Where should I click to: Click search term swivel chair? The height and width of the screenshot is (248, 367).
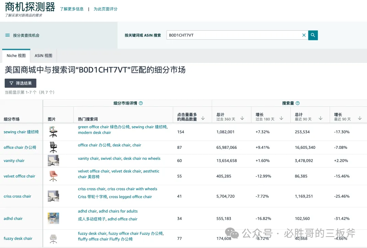coord(111,158)
